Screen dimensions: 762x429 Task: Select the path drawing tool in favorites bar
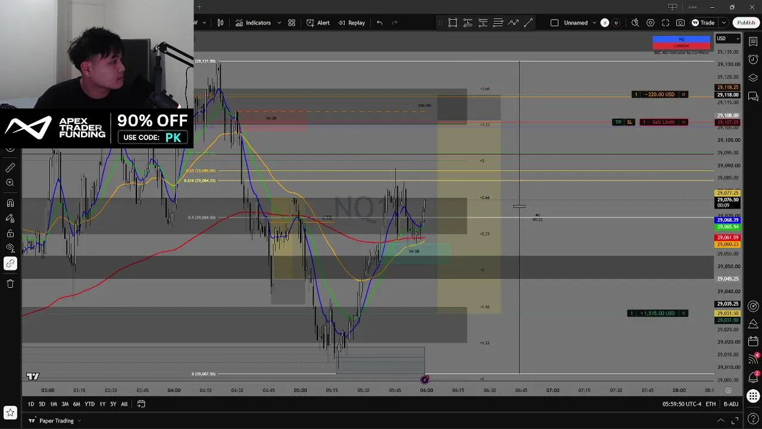[513, 23]
